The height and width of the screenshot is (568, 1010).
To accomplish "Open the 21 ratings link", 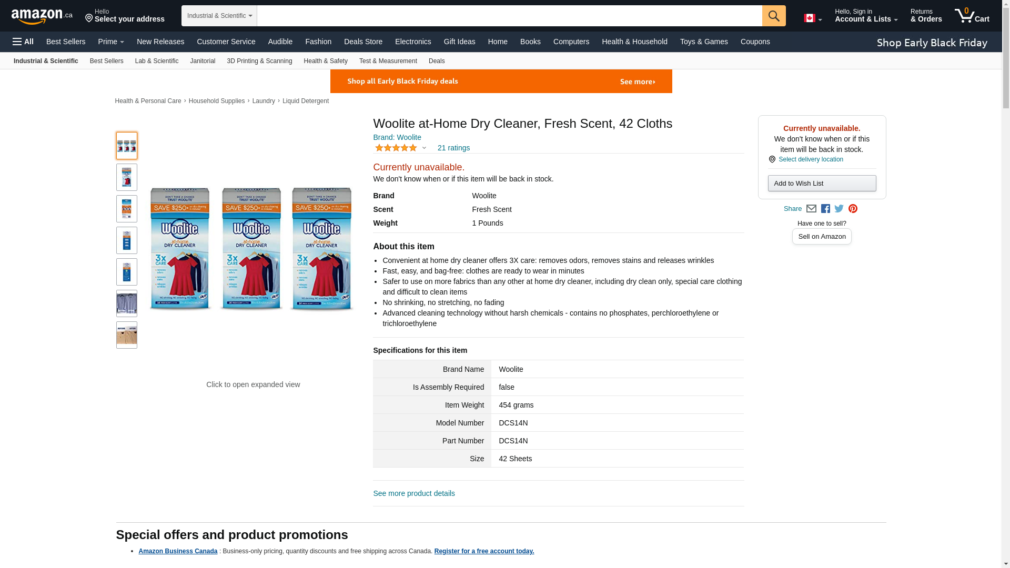I will click(453, 148).
